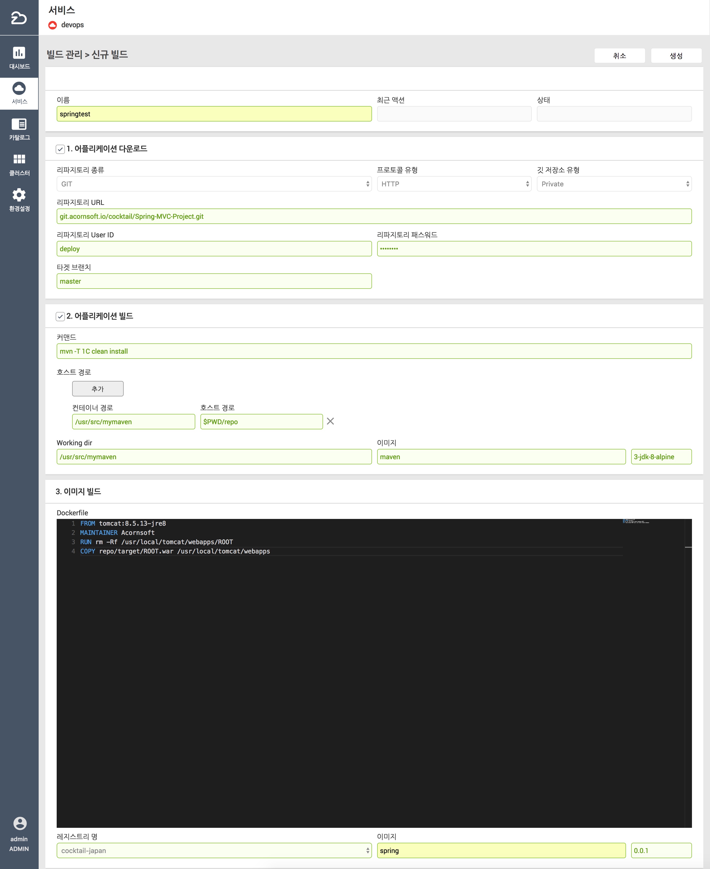Click the output tag field 0.0.1
This screenshot has height=869, width=710.
661,851
